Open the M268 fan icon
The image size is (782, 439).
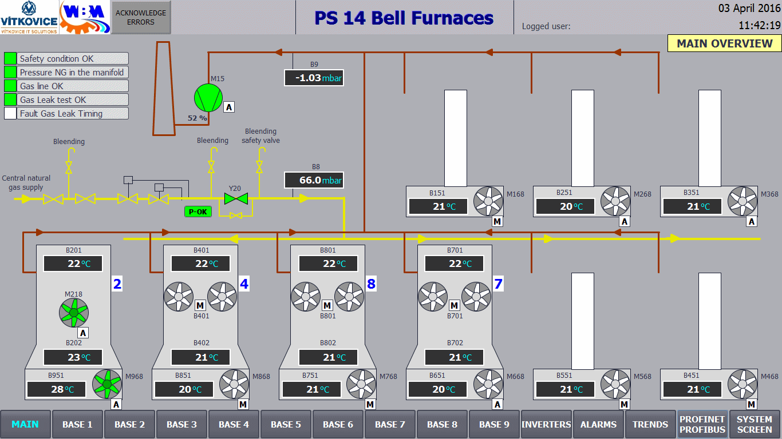tap(615, 201)
